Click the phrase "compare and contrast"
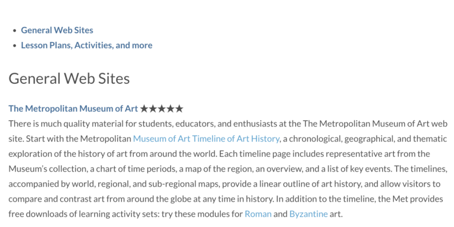454x227 pixels. pyautogui.click(x=44, y=199)
